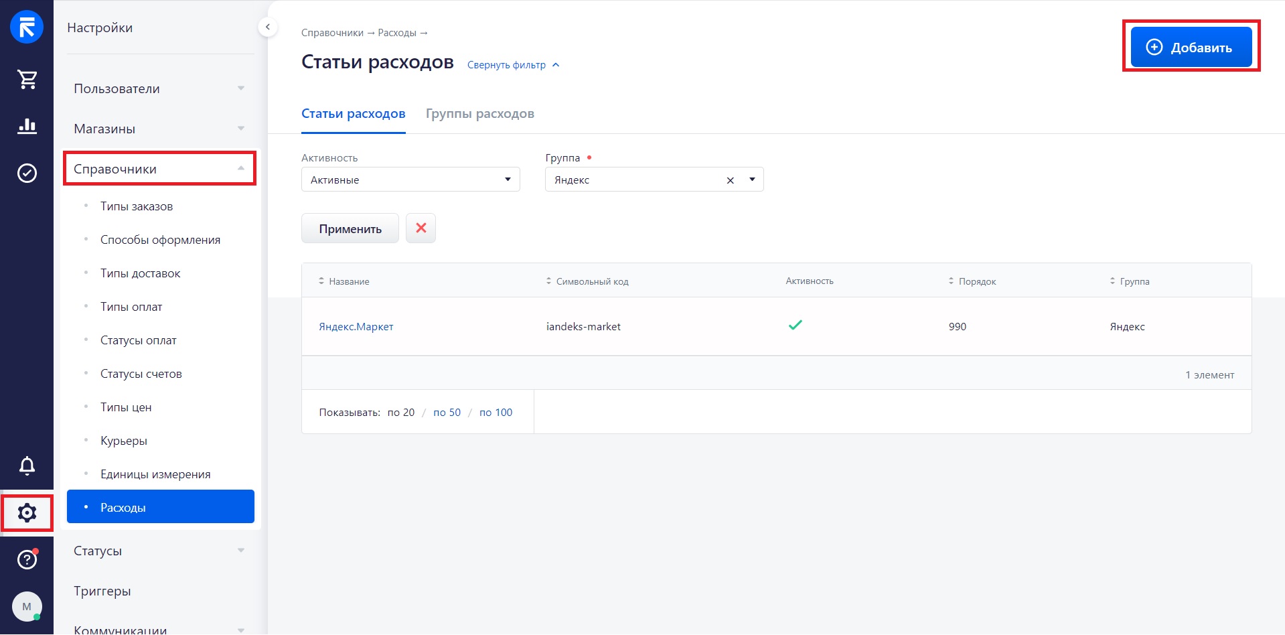Image resolution: width=1285 pixels, height=635 pixels.
Task: Open Типы заказов reference
Action: (137, 206)
